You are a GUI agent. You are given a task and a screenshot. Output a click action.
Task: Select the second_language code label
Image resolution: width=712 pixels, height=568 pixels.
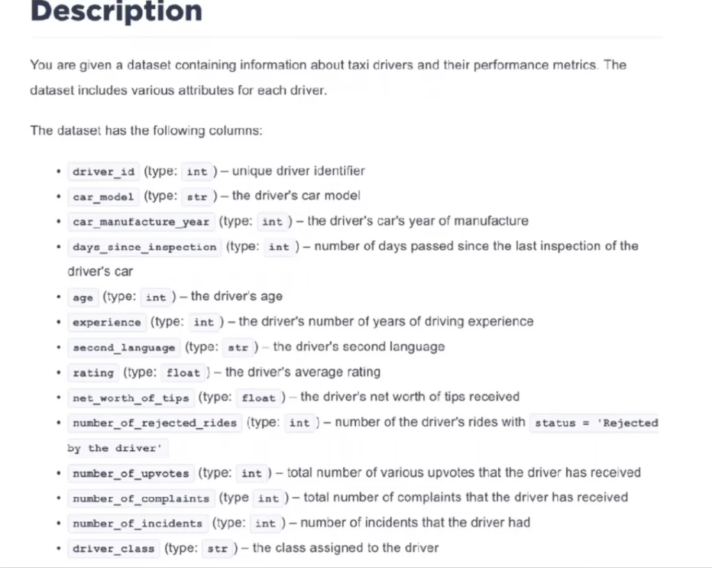(124, 348)
